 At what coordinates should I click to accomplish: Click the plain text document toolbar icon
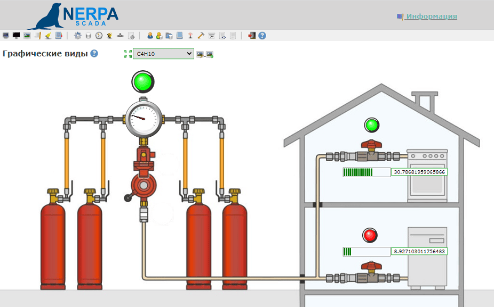pos(233,36)
